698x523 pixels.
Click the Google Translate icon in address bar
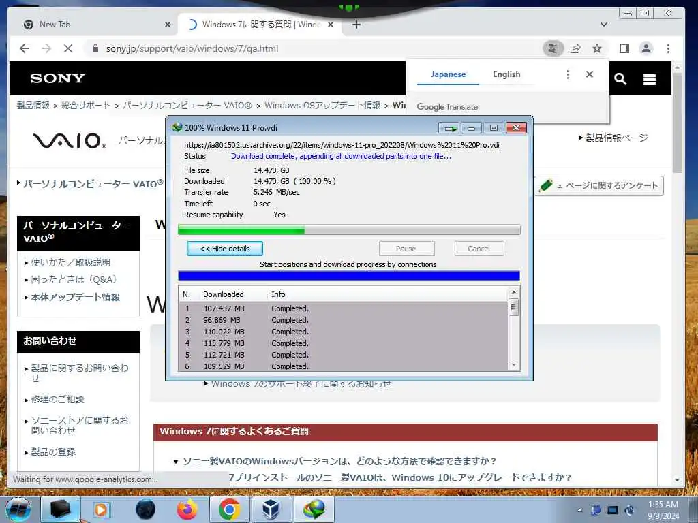point(553,48)
